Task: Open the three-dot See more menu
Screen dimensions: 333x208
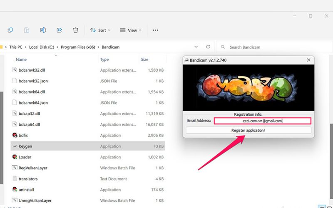Action: point(155,30)
